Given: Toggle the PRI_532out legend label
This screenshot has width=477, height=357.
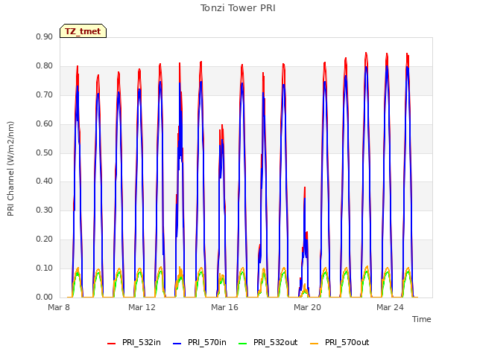Looking at the screenshot, I should [x=275, y=342].
